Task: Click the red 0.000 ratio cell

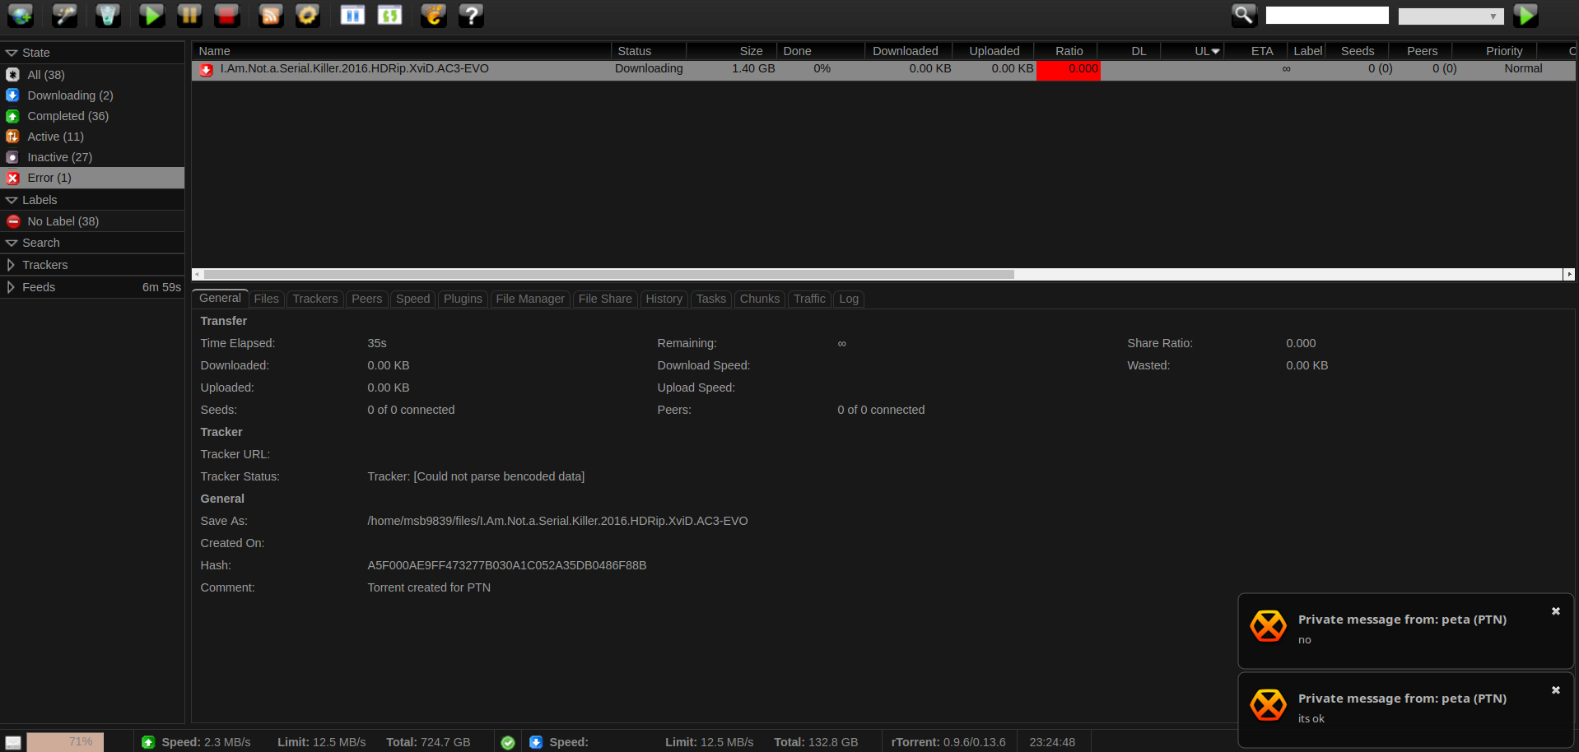Action: [1069, 70]
